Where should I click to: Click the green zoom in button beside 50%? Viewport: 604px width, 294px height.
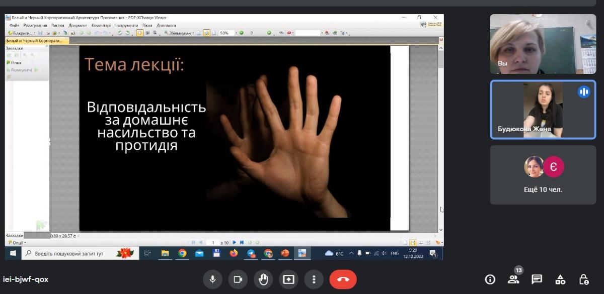[x=241, y=33]
